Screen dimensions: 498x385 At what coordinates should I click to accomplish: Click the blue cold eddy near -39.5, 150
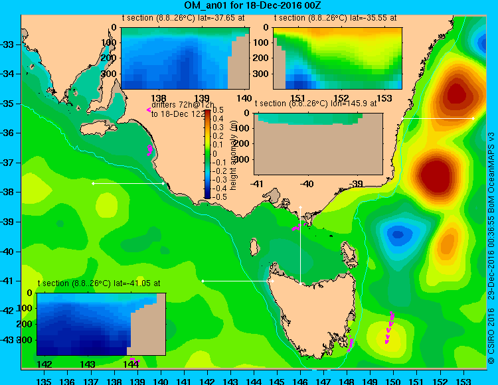[398, 235]
